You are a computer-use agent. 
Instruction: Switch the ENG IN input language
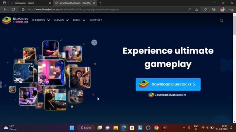(196, 128)
